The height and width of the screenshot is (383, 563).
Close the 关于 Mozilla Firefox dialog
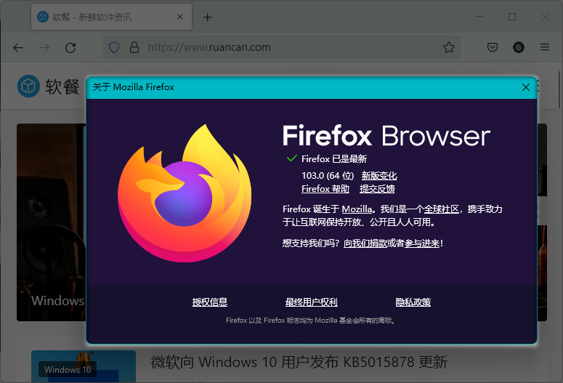(526, 87)
